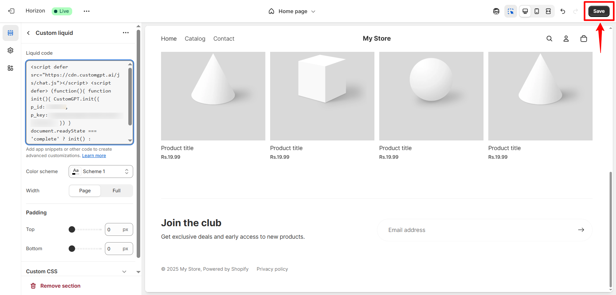Viewport: 616px width, 295px height.
Task: Open the Learn more link
Action: click(94, 155)
